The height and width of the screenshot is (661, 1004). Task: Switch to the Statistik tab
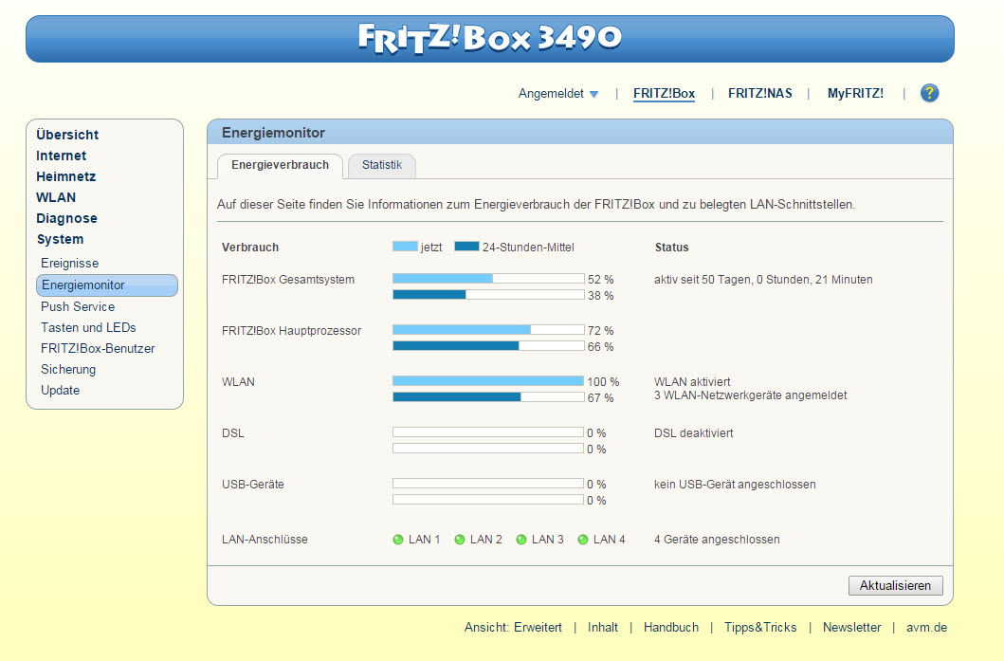382,165
